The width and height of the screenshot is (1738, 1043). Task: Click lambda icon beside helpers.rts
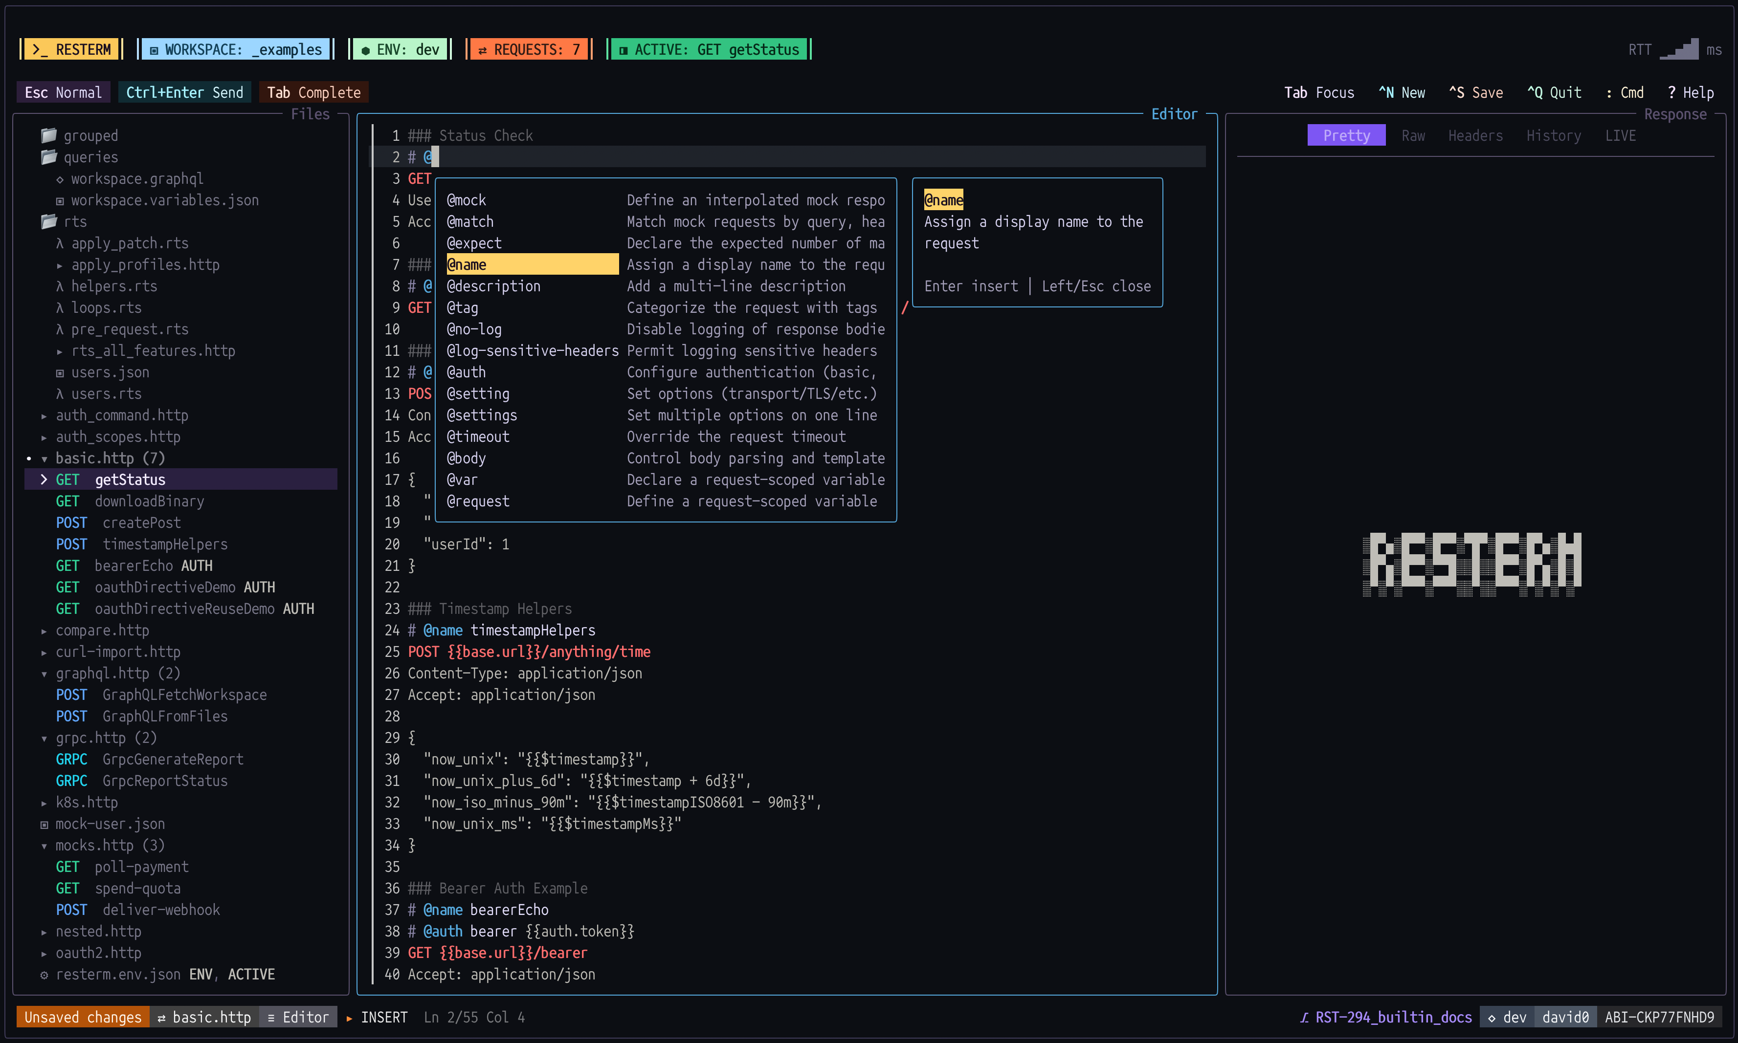coord(60,286)
